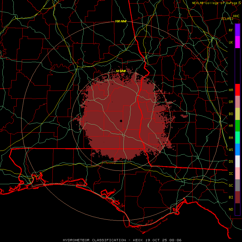Click the "HHC" product label

point(236,16)
